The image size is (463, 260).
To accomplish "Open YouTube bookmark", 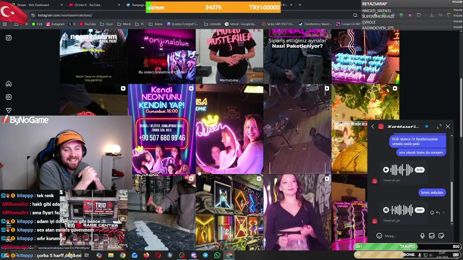I will point(88,24).
